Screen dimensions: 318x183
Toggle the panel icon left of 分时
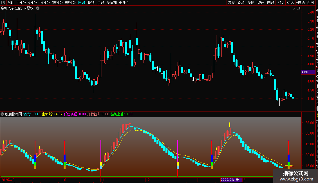(3, 3)
